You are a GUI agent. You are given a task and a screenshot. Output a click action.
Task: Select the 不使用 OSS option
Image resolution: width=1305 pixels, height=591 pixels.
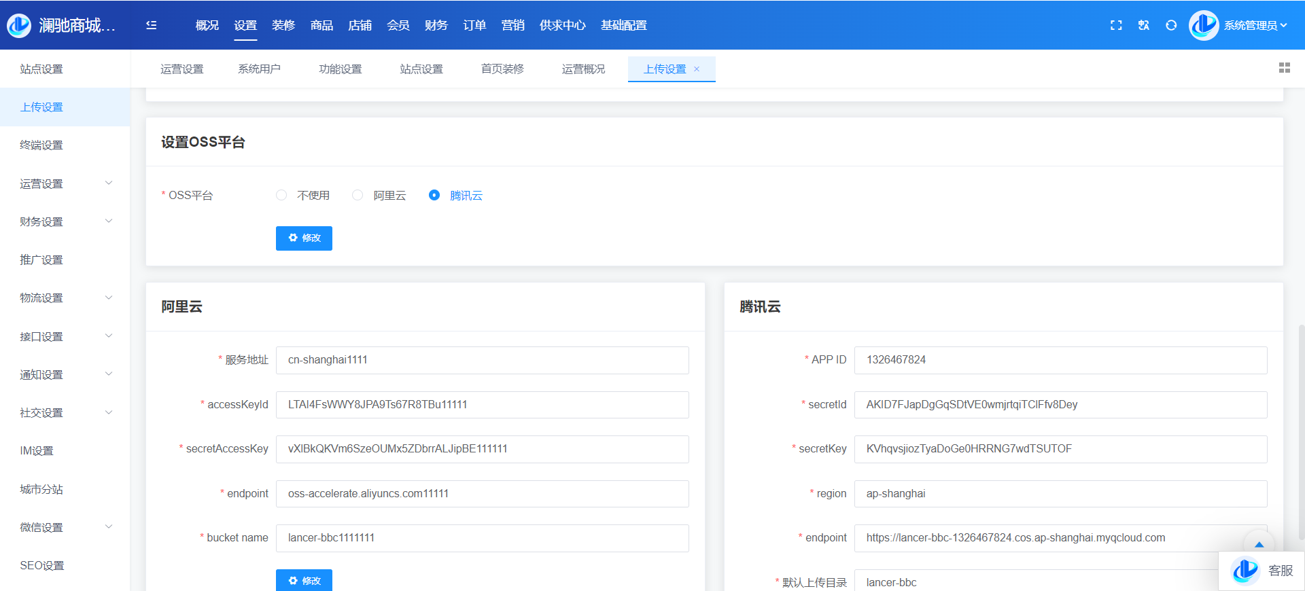(281, 196)
